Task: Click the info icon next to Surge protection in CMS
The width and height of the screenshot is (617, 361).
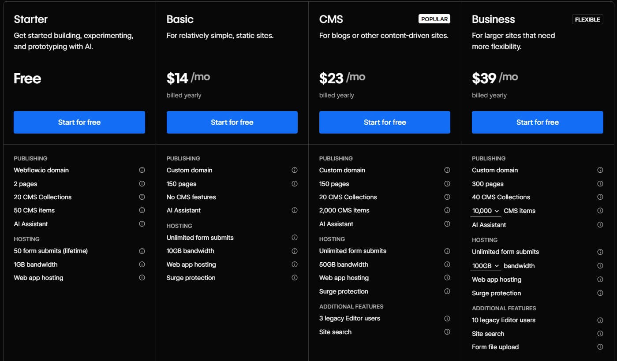Action: pos(447,291)
